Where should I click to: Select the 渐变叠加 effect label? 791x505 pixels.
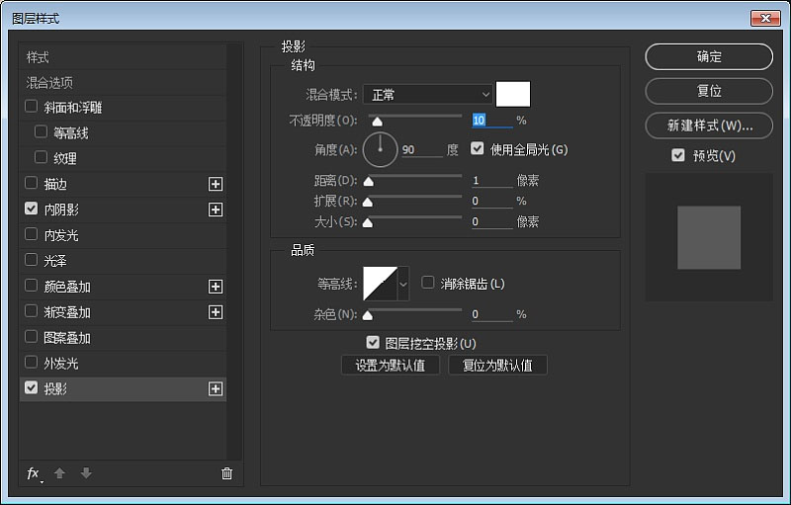[x=67, y=312]
